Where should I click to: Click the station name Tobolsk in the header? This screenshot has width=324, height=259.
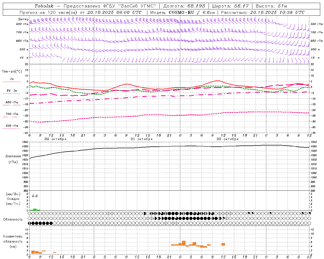point(44,6)
